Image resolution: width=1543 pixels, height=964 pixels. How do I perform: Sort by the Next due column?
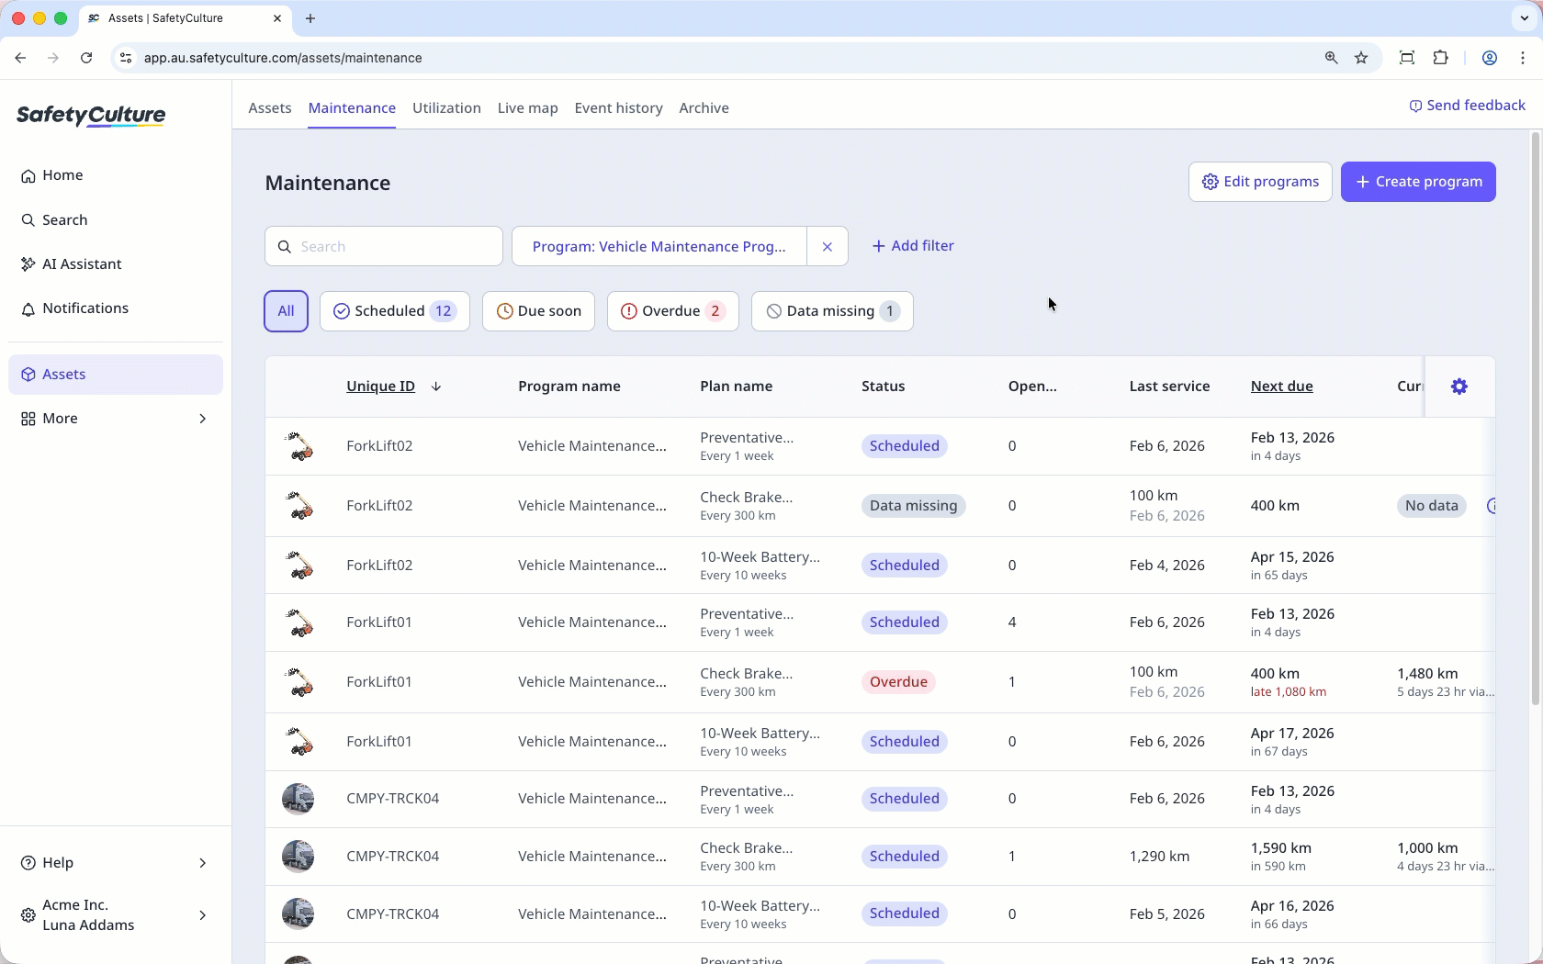1281,387
